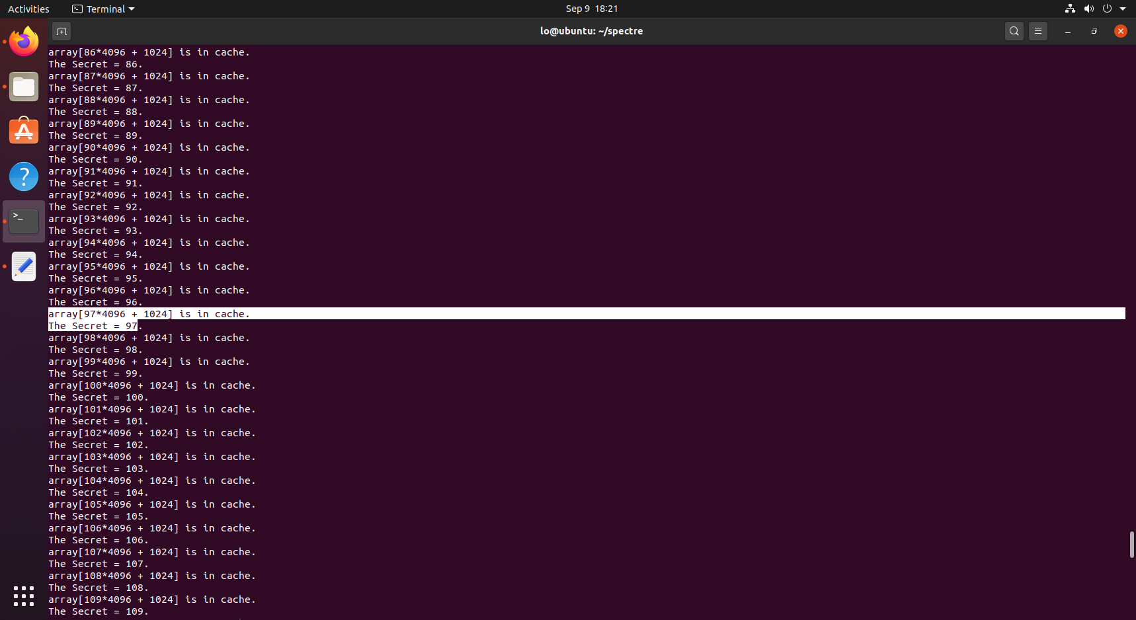Open the terminal hamburger menu
1136x620 pixels.
[x=1038, y=31]
